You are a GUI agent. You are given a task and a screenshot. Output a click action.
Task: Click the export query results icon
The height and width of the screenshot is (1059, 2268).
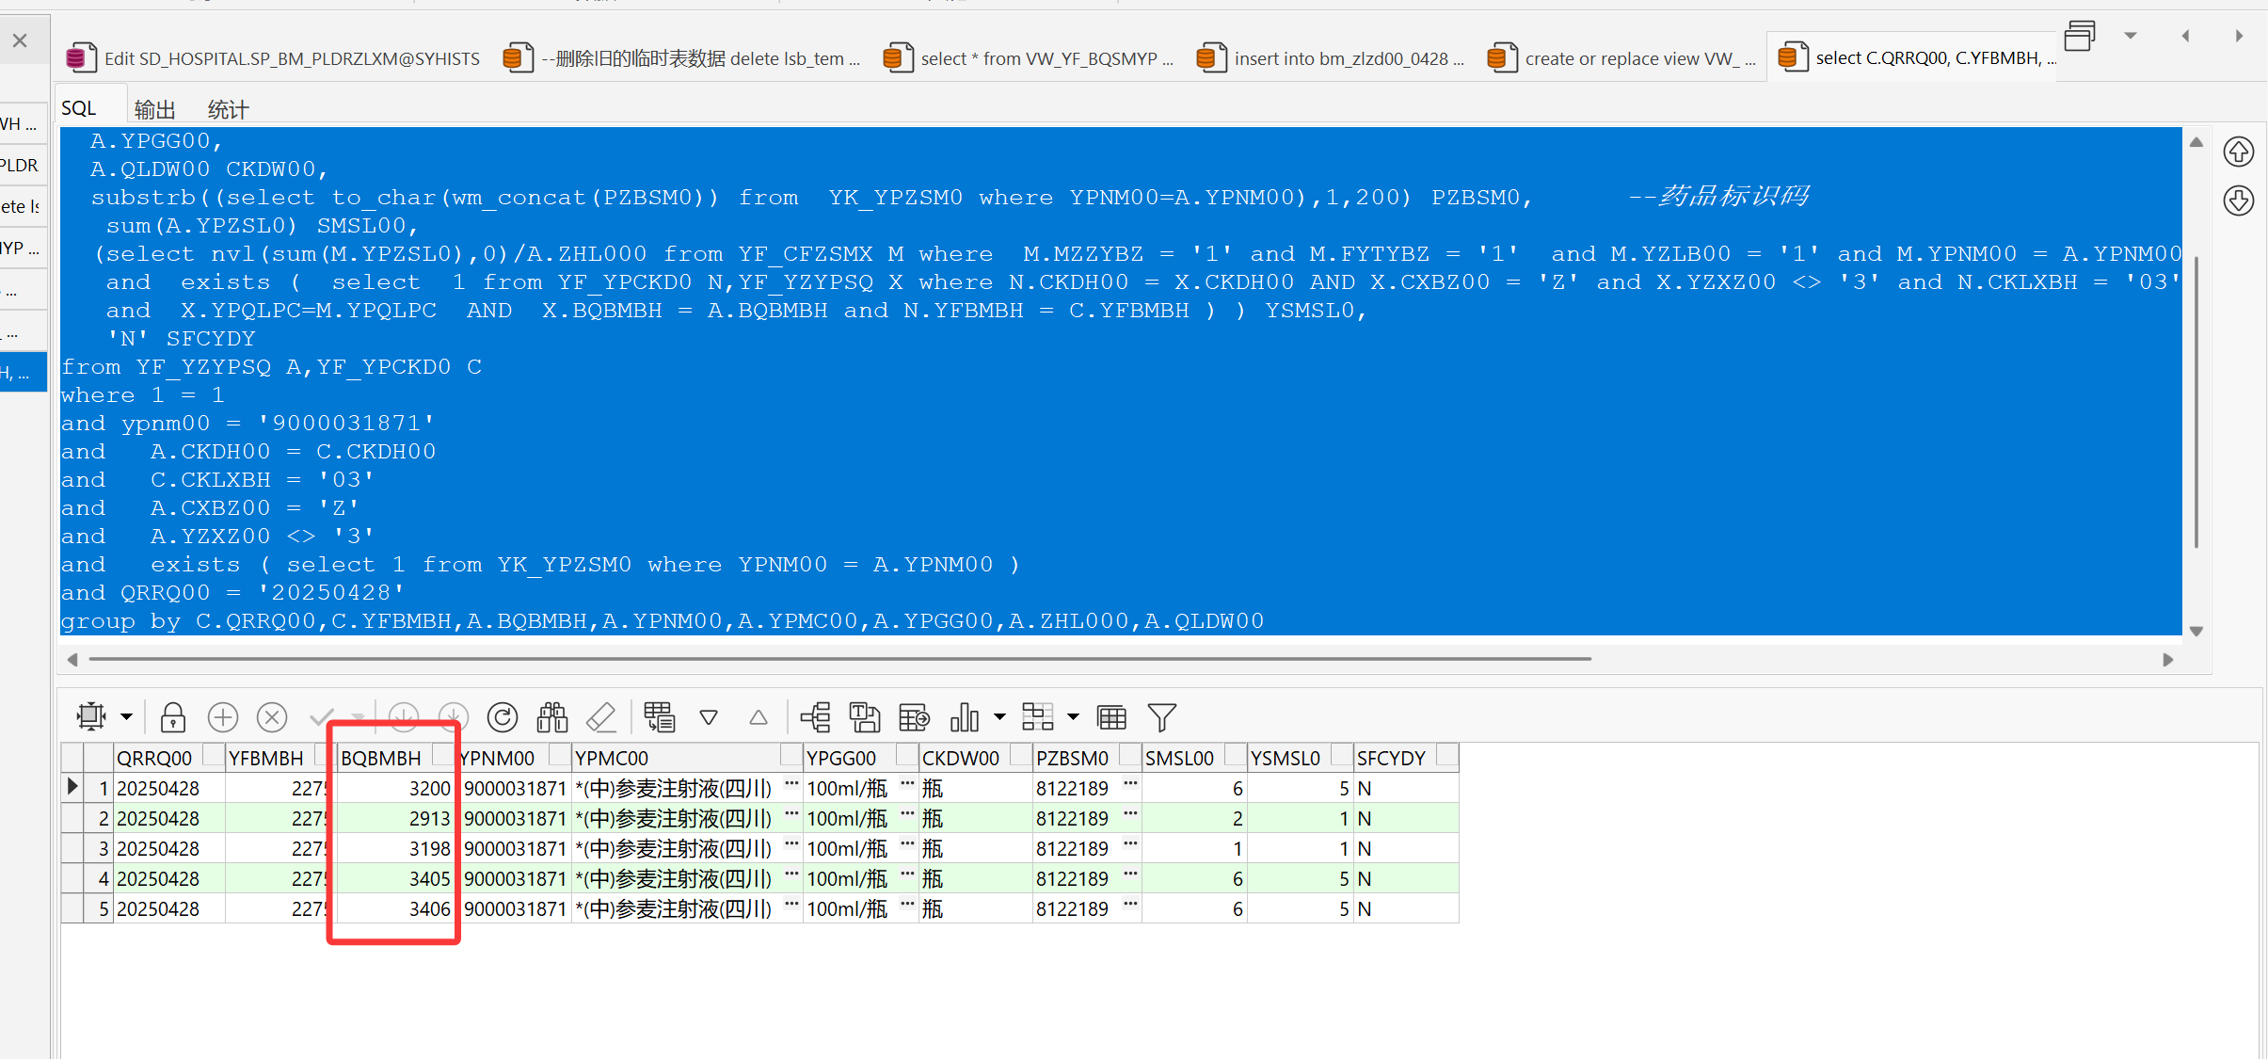click(914, 717)
